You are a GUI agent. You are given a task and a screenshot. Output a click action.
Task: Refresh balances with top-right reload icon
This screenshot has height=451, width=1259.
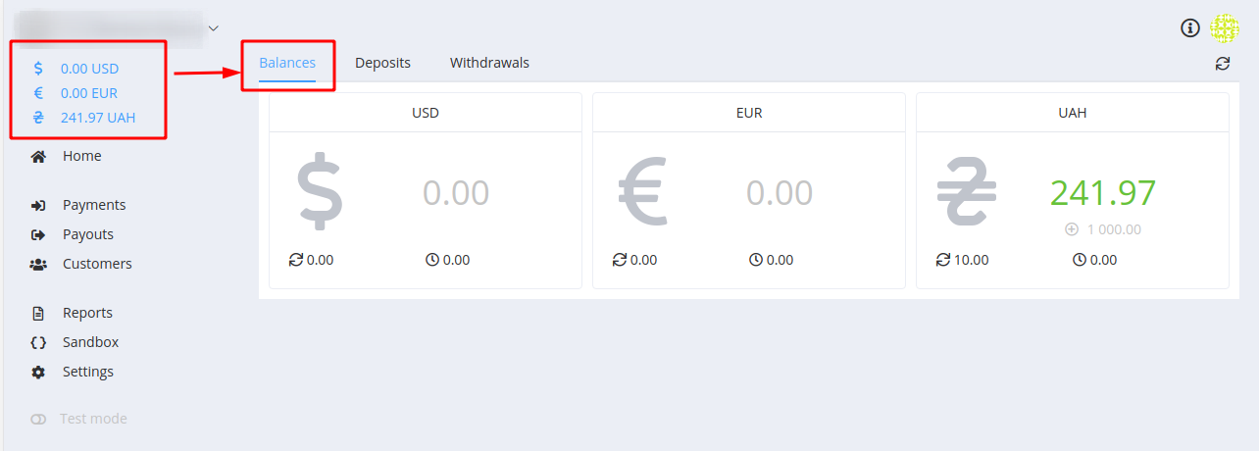1222,63
